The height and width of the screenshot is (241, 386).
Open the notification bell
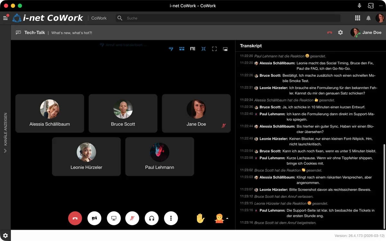[369, 18]
